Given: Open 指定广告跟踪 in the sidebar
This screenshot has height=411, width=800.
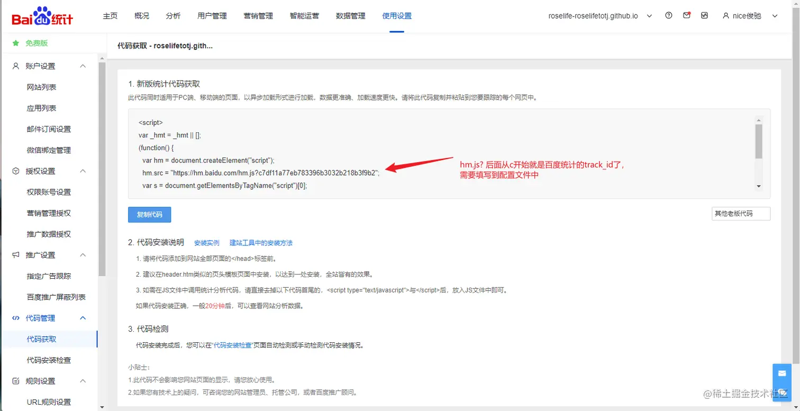Looking at the screenshot, I should (49, 276).
